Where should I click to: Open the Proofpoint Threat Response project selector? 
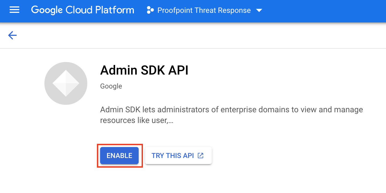pyautogui.click(x=204, y=10)
